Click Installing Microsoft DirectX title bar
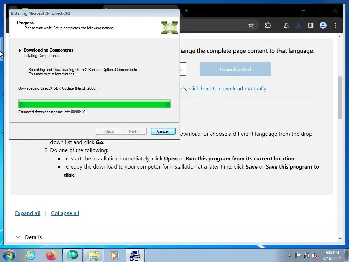The image size is (349, 262). tap(94, 13)
